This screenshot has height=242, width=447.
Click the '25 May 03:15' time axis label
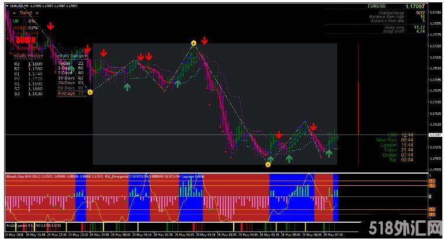(206, 235)
